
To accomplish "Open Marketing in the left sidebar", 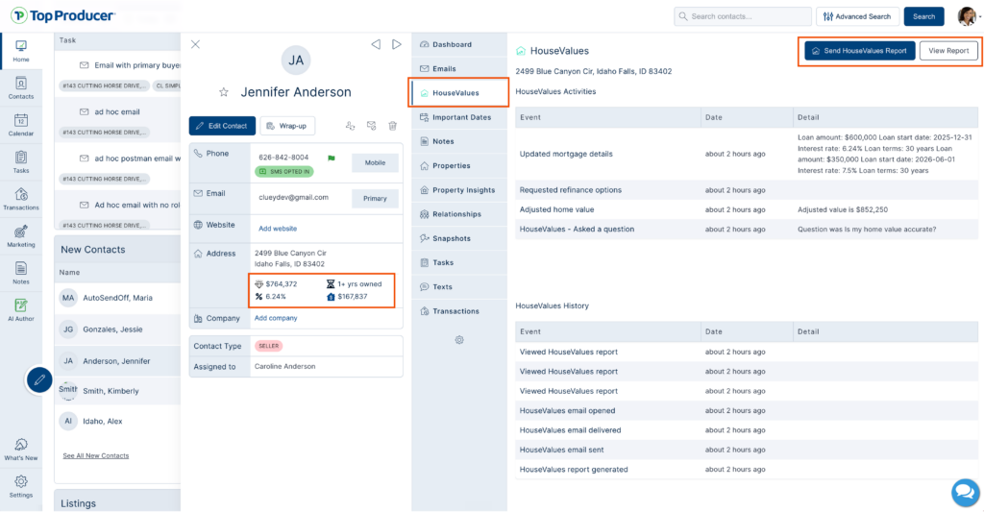I will (x=21, y=236).
